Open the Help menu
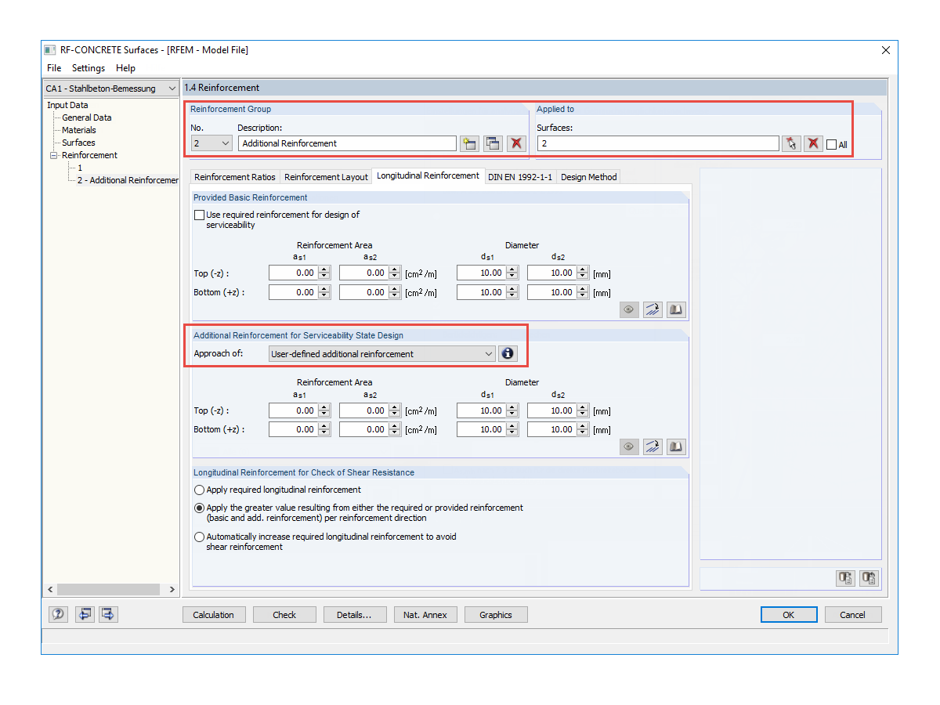The height and width of the screenshot is (705, 940). [125, 68]
